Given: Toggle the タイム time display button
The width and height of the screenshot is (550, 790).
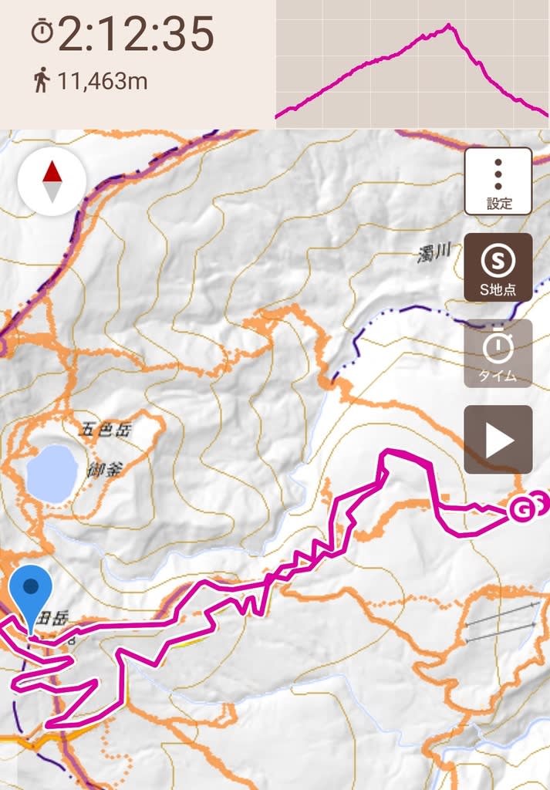Looking at the screenshot, I should coord(498,353).
